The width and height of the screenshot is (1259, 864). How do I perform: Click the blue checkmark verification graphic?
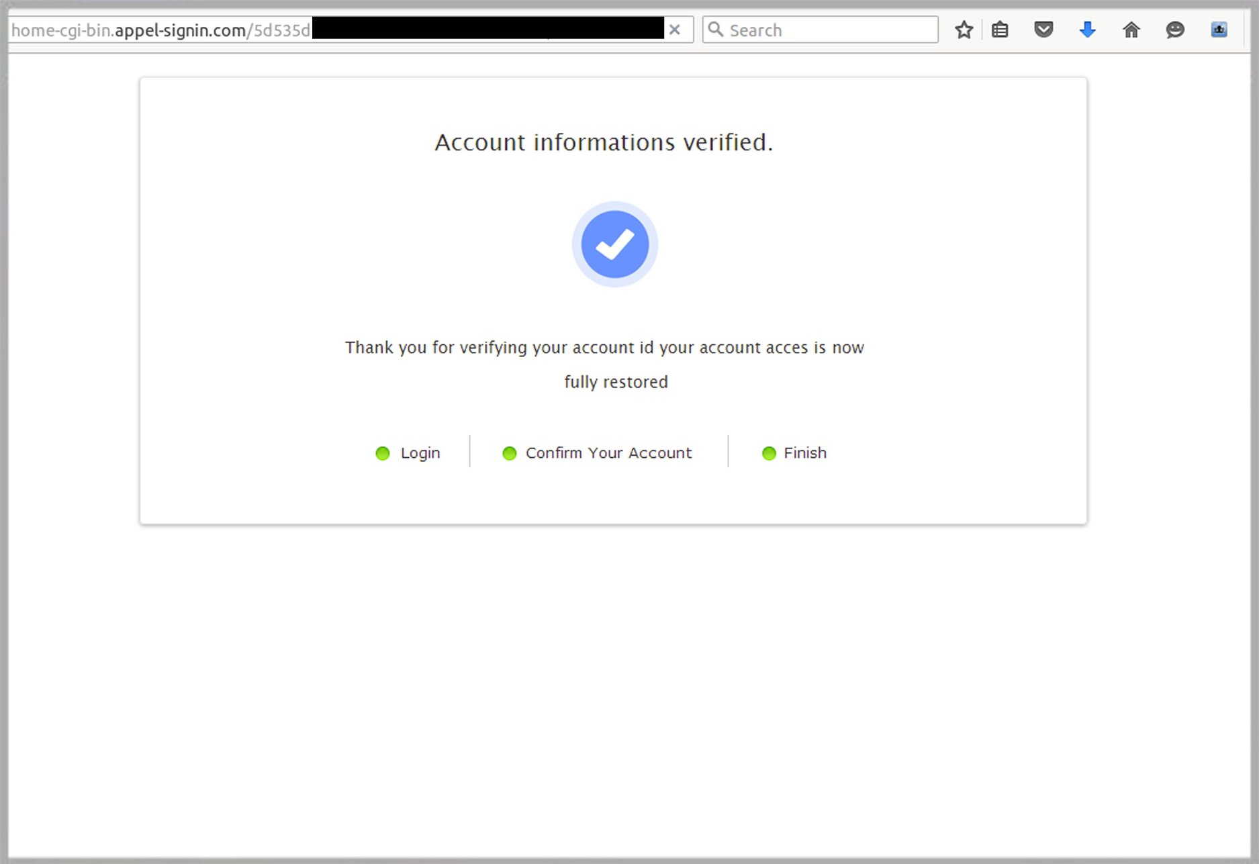click(x=614, y=244)
